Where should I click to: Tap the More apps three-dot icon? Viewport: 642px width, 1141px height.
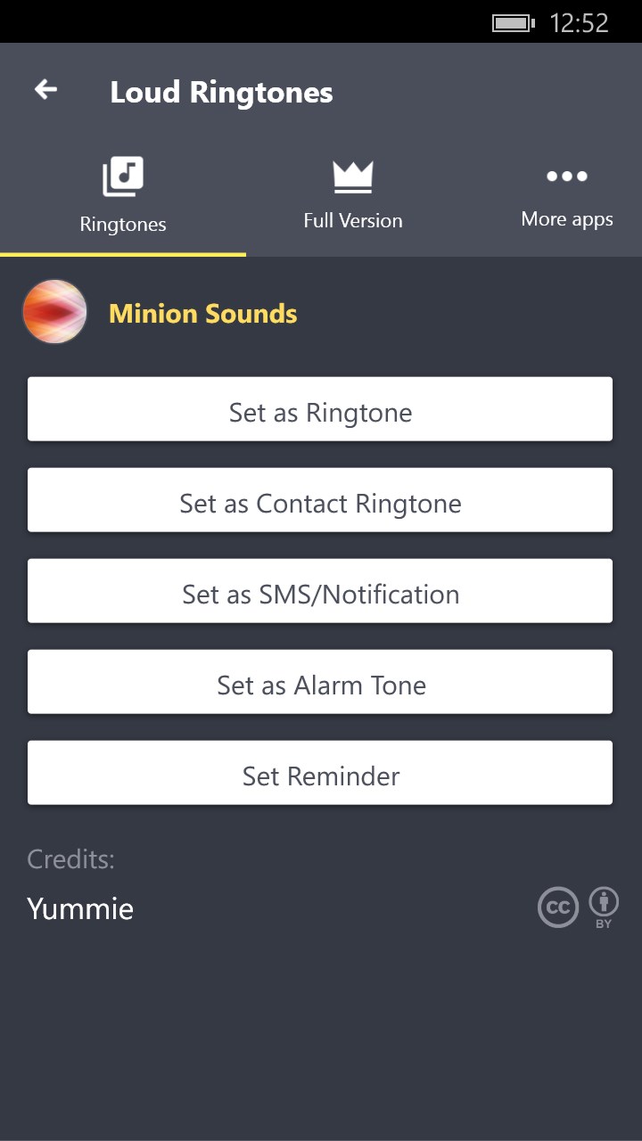tap(567, 176)
